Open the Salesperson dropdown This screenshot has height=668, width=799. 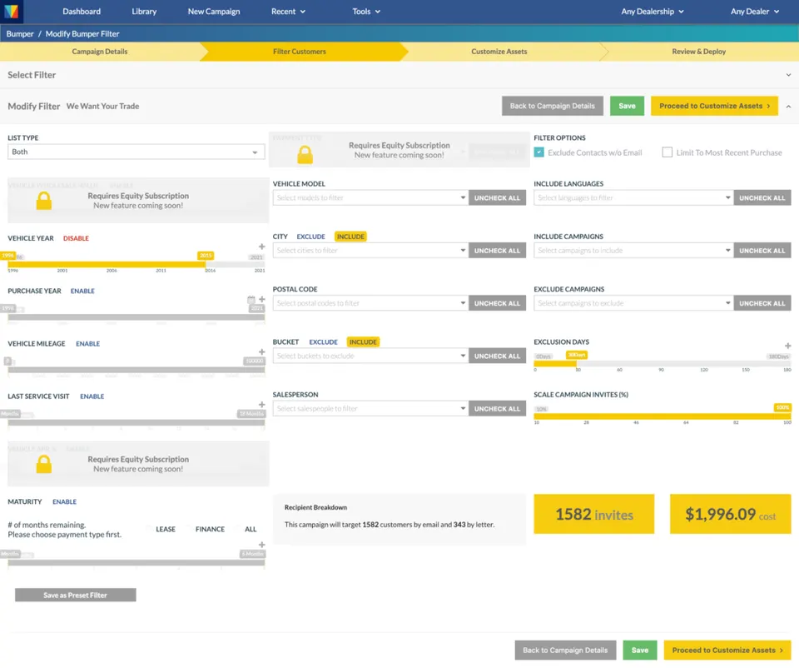[370, 408]
